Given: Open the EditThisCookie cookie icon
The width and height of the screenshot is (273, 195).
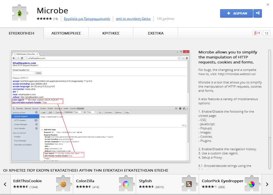Looking at the screenshot, I should pos(63,184).
